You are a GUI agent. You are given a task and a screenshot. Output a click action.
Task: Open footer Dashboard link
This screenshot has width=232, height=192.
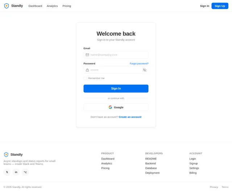click(108, 159)
